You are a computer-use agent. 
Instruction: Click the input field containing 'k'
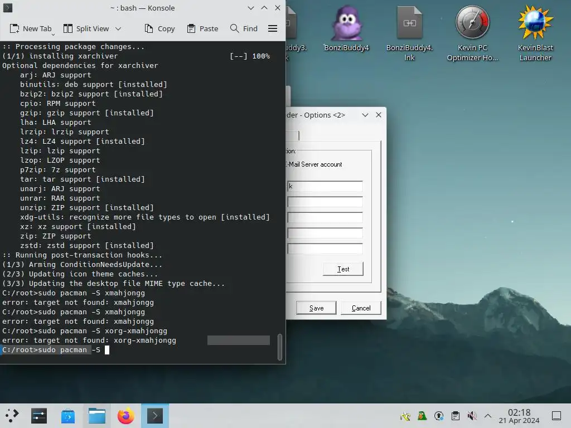click(x=325, y=186)
